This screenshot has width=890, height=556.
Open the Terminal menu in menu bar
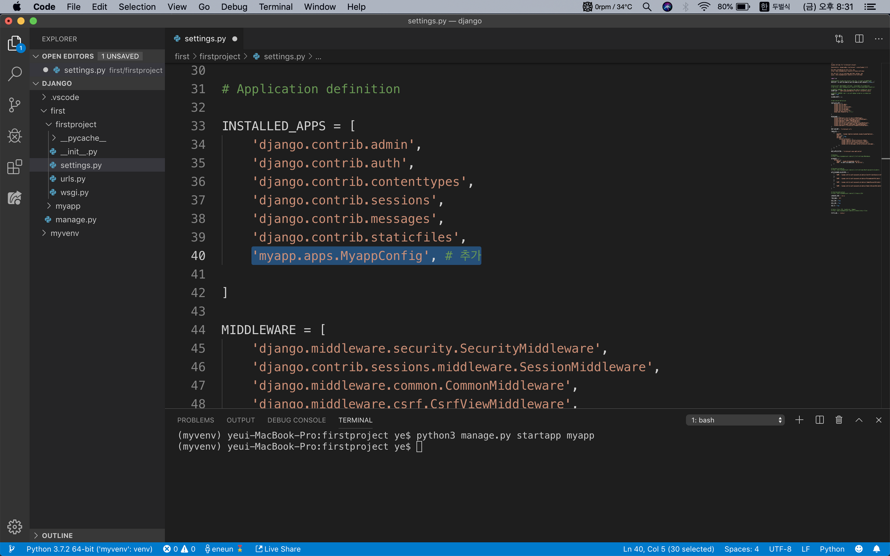coord(275,7)
